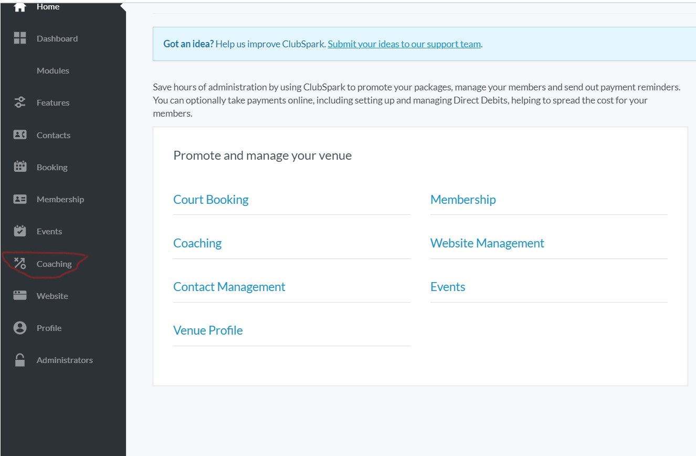Open the Court Booking link
The height and width of the screenshot is (456, 696).
(x=210, y=200)
